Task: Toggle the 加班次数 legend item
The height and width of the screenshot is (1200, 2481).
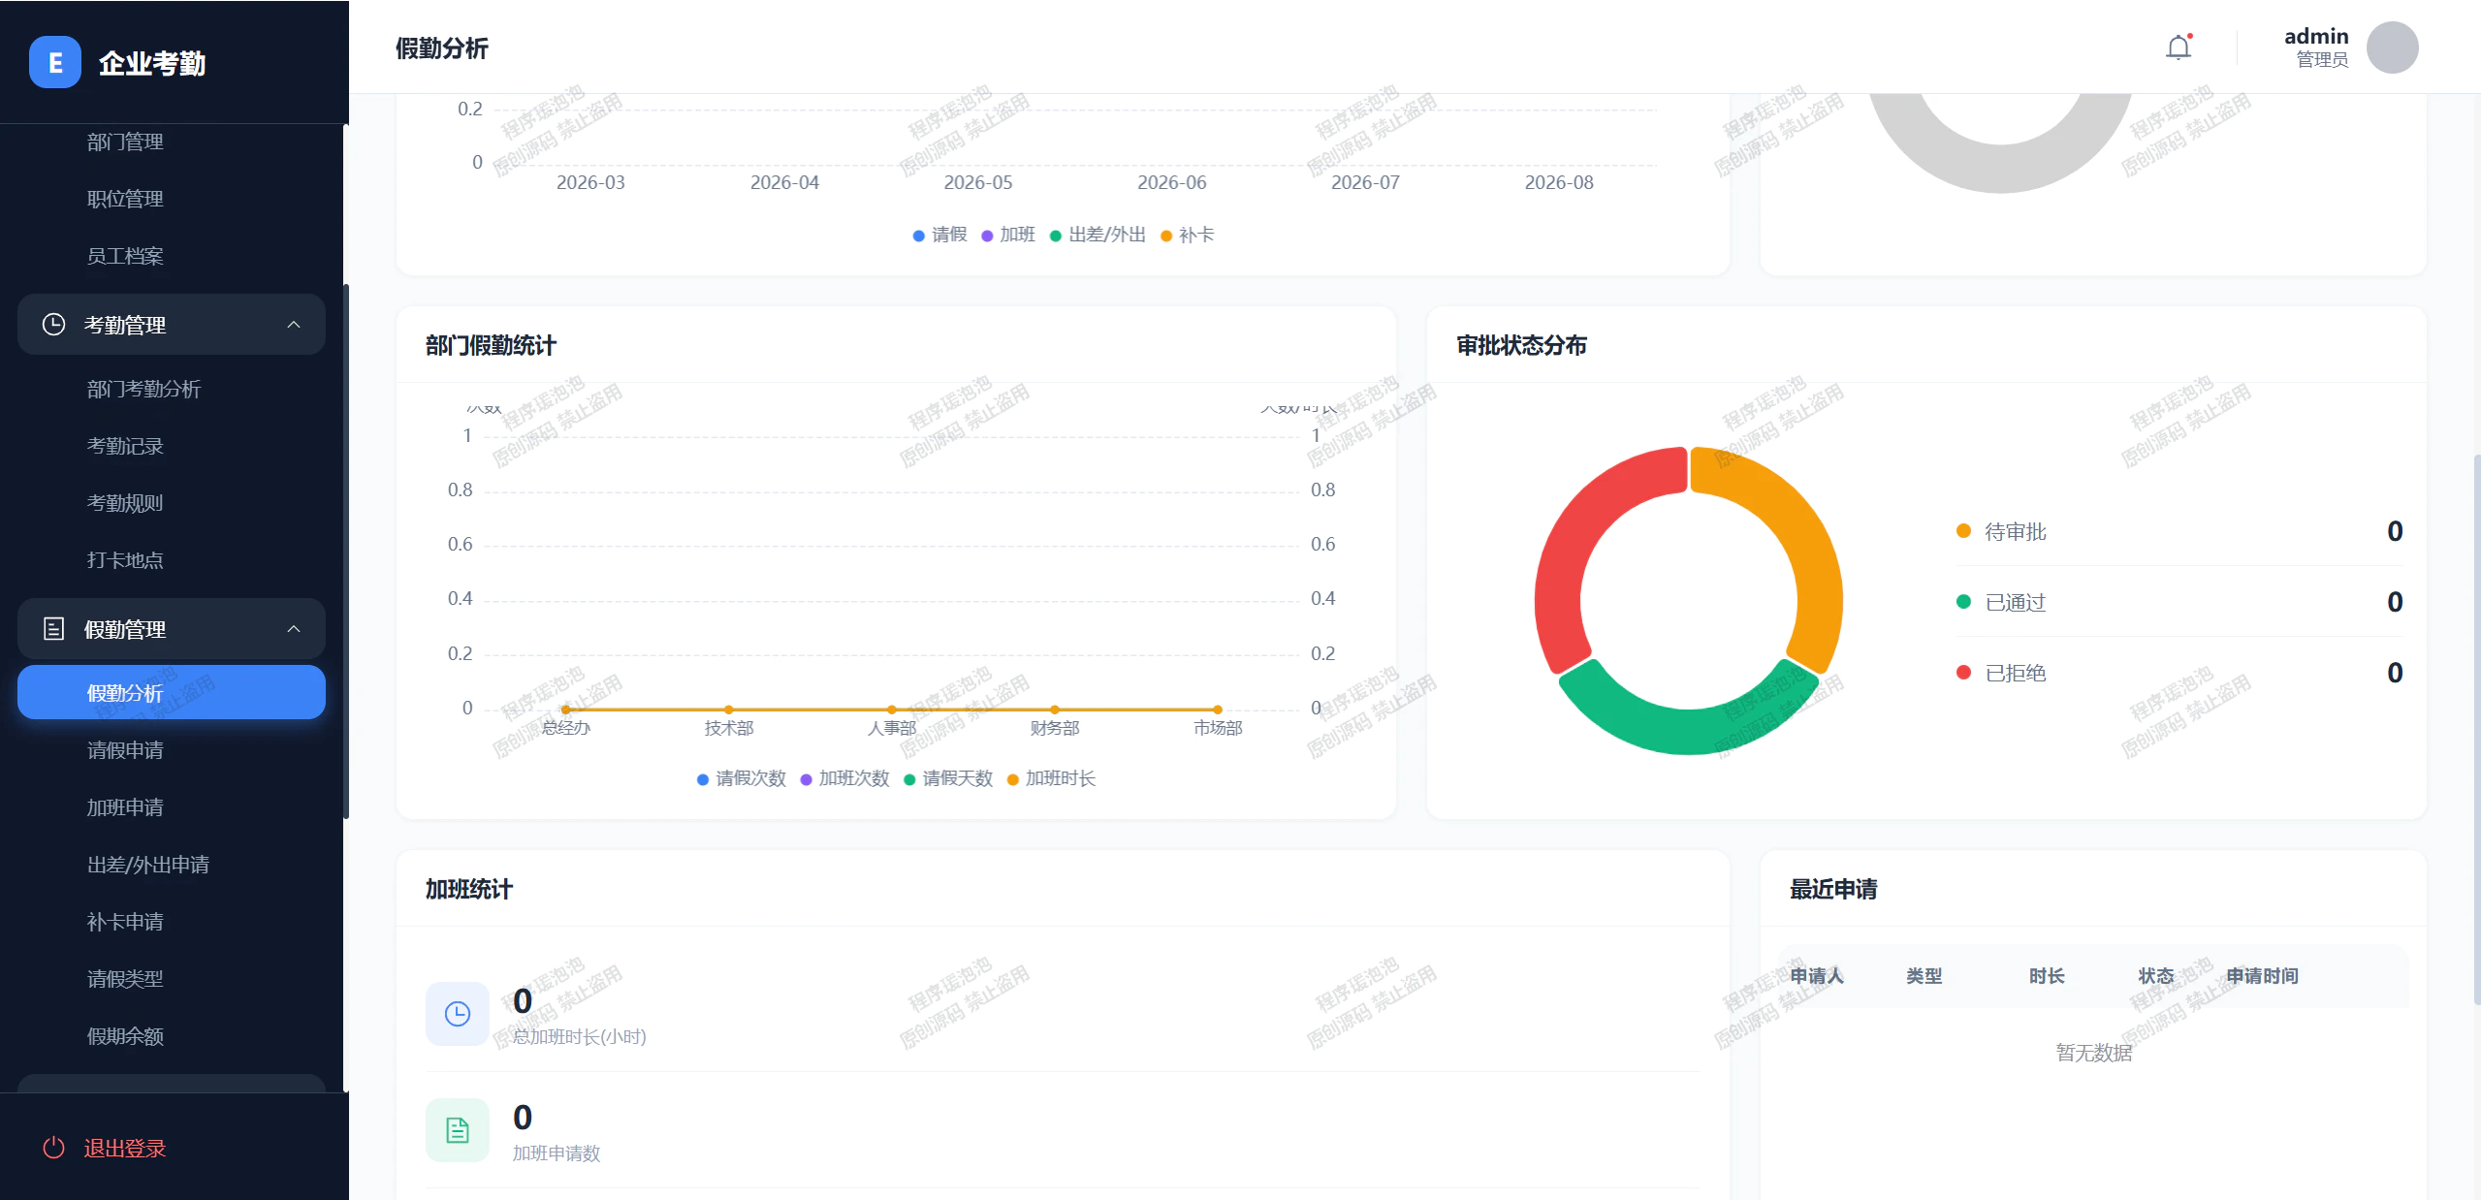Action: click(844, 778)
